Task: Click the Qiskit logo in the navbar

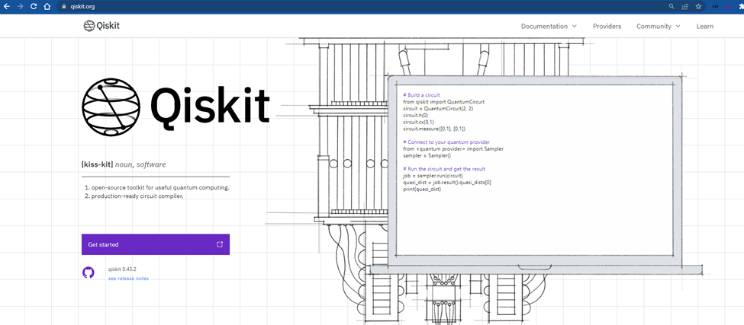Action: click(x=101, y=26)
